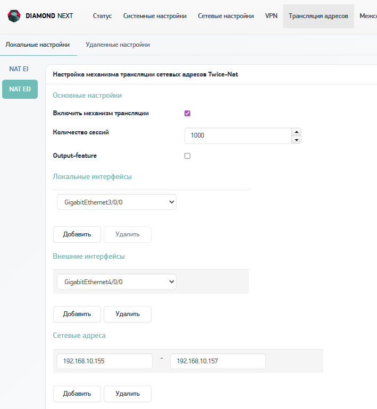Open Системные настройки menu
Screen dimensions: 377x409
[155, 16]
